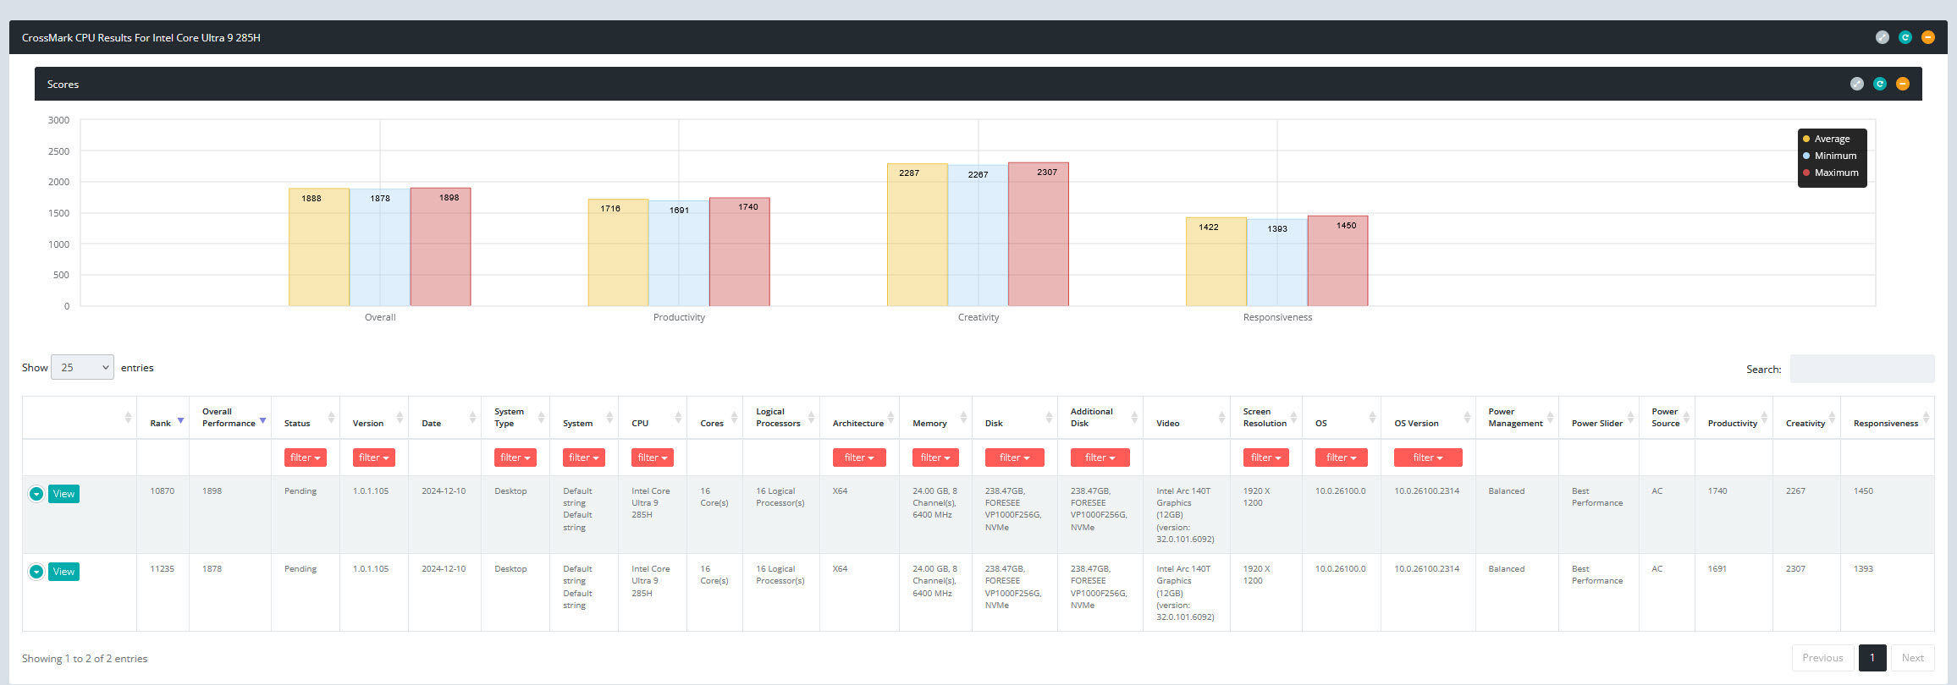Sort table by Overall Performance
Screen dimensions: 1957x685
(230, 418)
